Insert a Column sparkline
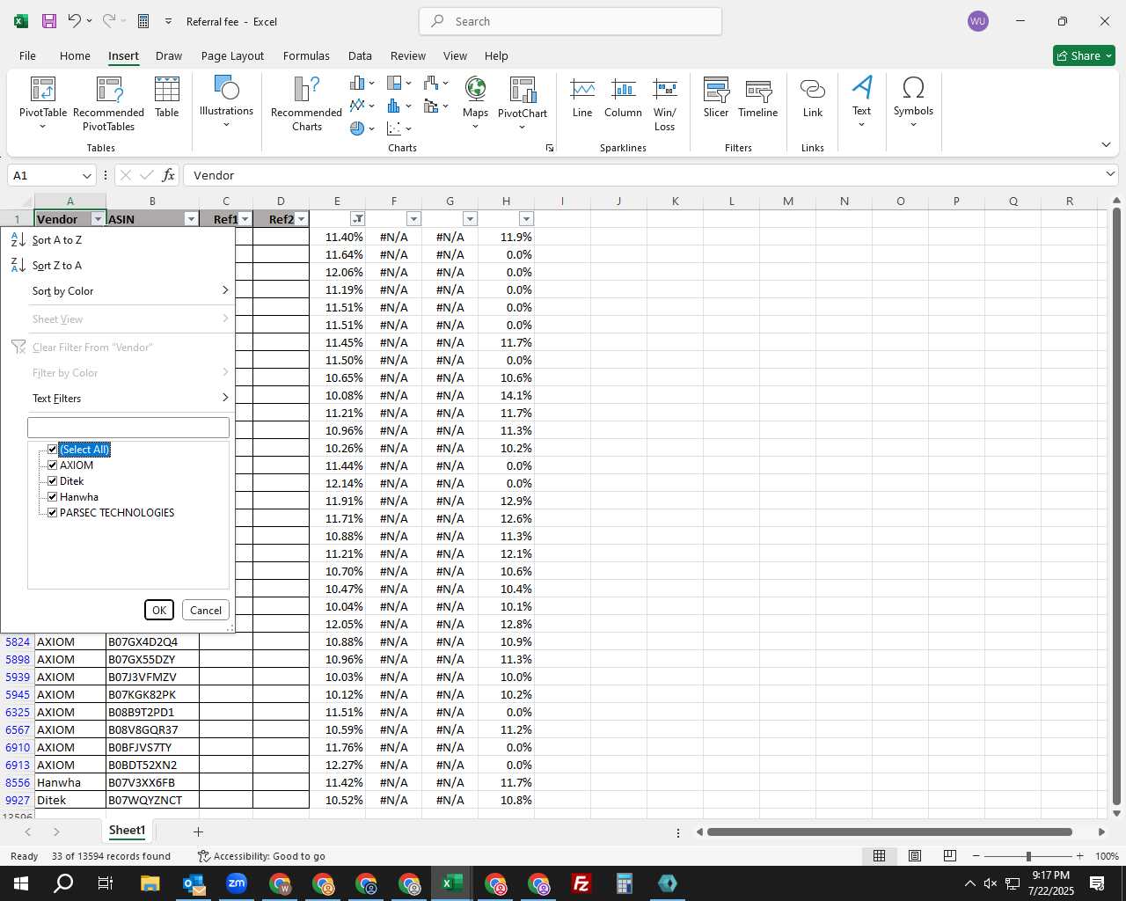1126x901 pixels. [623, 97]
